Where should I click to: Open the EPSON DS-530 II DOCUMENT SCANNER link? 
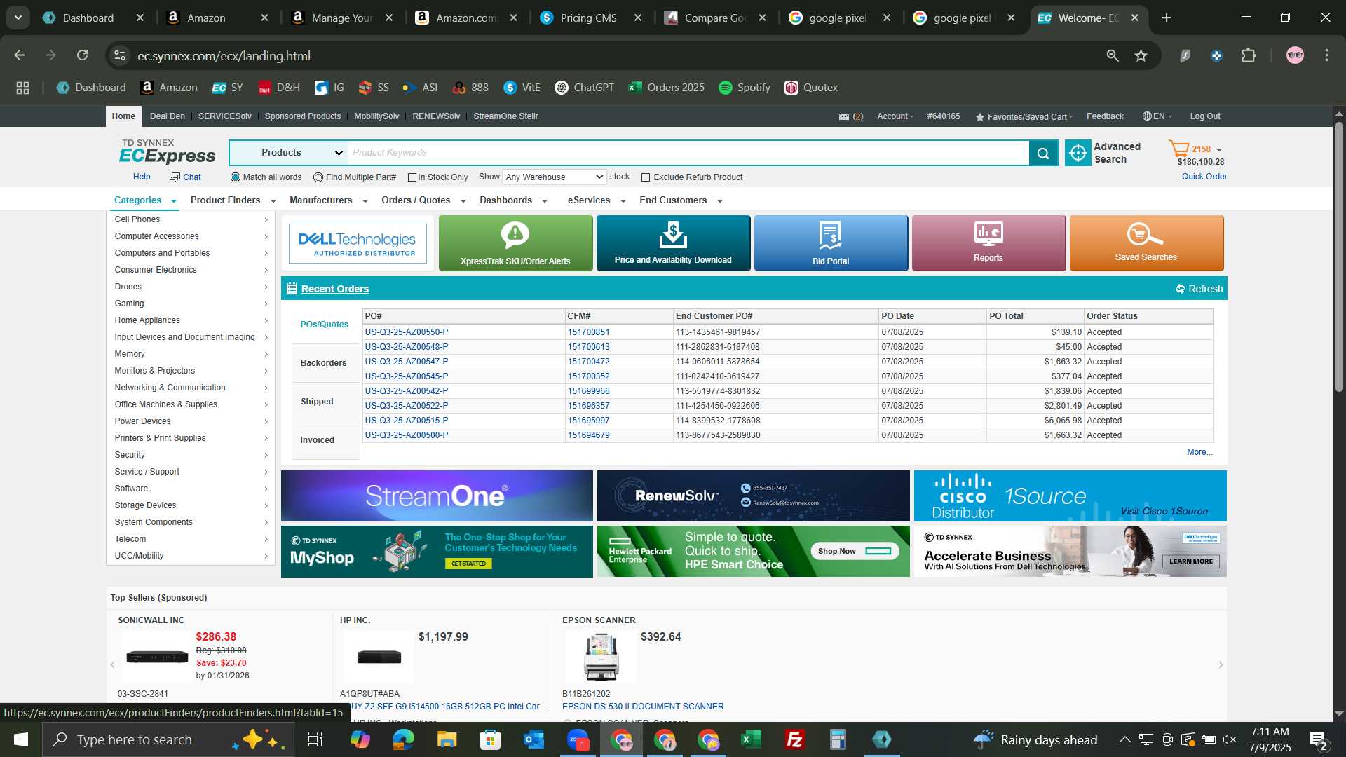pos(643,707)
